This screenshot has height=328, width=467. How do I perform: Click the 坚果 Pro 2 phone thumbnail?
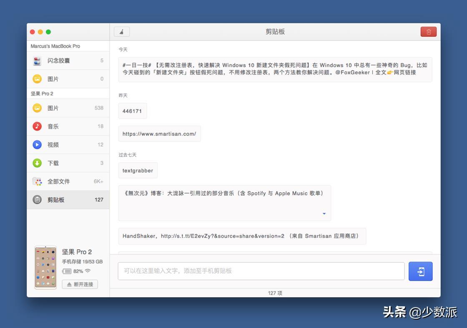click(45, 268)
